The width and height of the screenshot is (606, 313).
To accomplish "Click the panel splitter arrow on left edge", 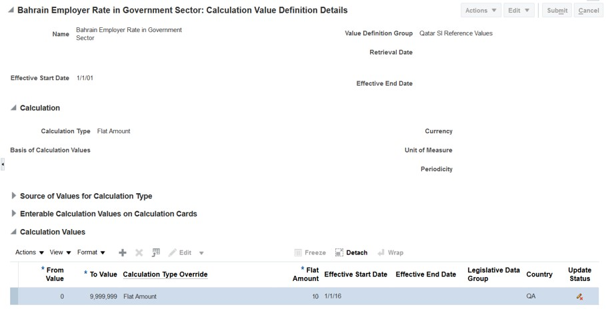I will click(3, 164).
